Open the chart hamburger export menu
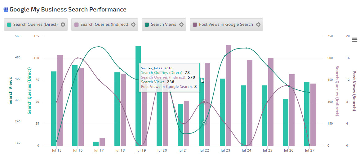The width and height of the screenshot is (360, 164). pyautogui.click(x=355, y=39)
